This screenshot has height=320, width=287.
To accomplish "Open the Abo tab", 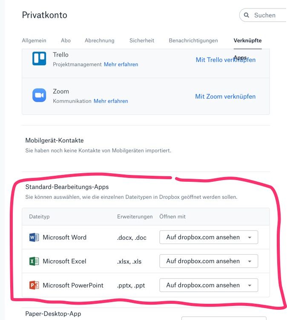I will tap(66, 41).
